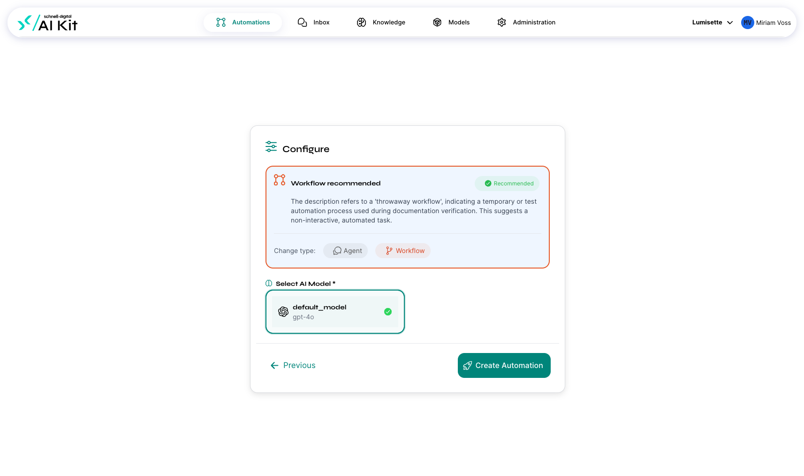This screenshot has width=804, height=476.
Task: Click the MV user avatar
Action: (747, 23)
